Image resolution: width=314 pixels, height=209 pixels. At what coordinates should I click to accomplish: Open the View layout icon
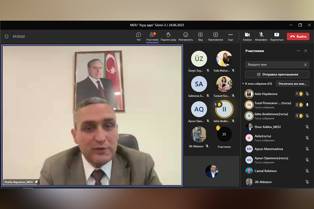200,35
